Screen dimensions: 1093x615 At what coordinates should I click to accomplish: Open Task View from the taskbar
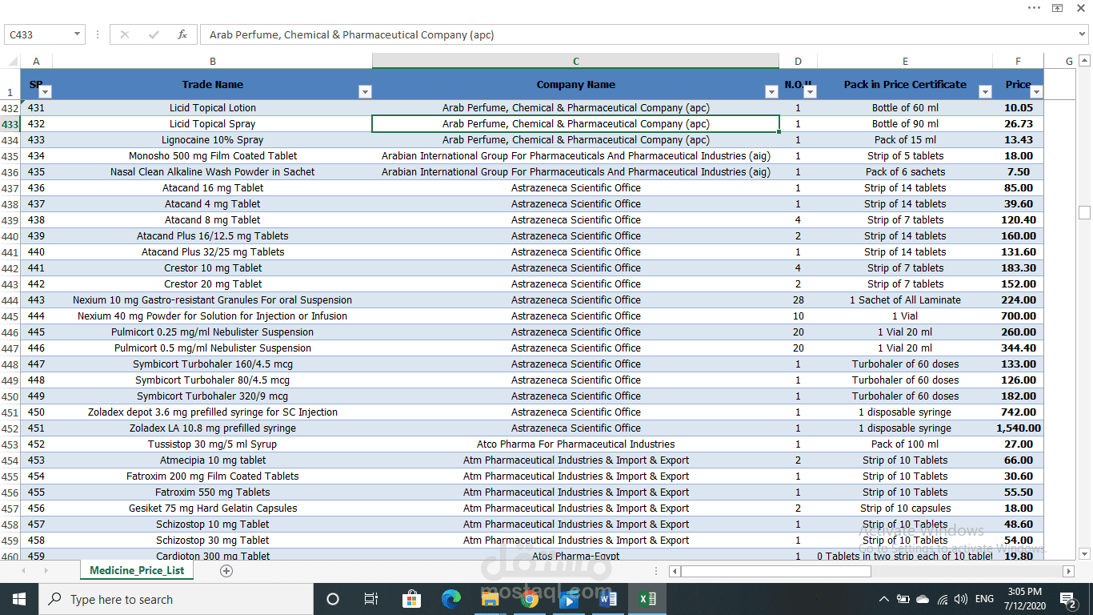tap(371, 599)
